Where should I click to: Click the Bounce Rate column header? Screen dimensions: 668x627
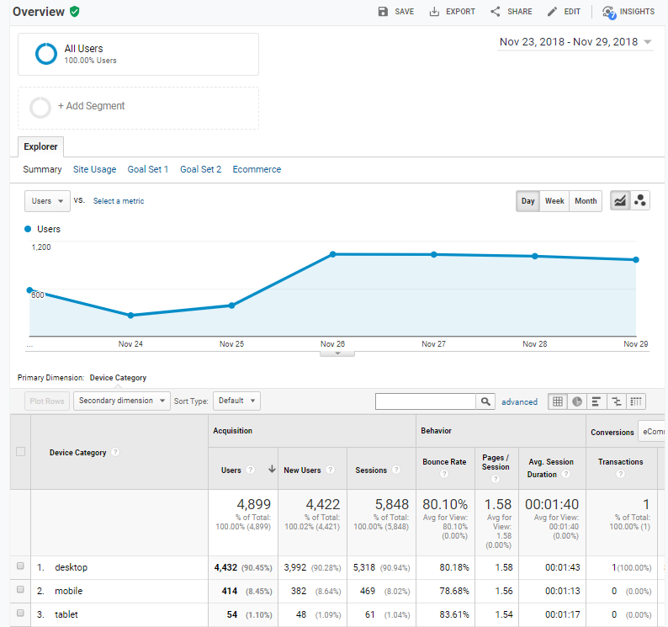click(444, 461)
